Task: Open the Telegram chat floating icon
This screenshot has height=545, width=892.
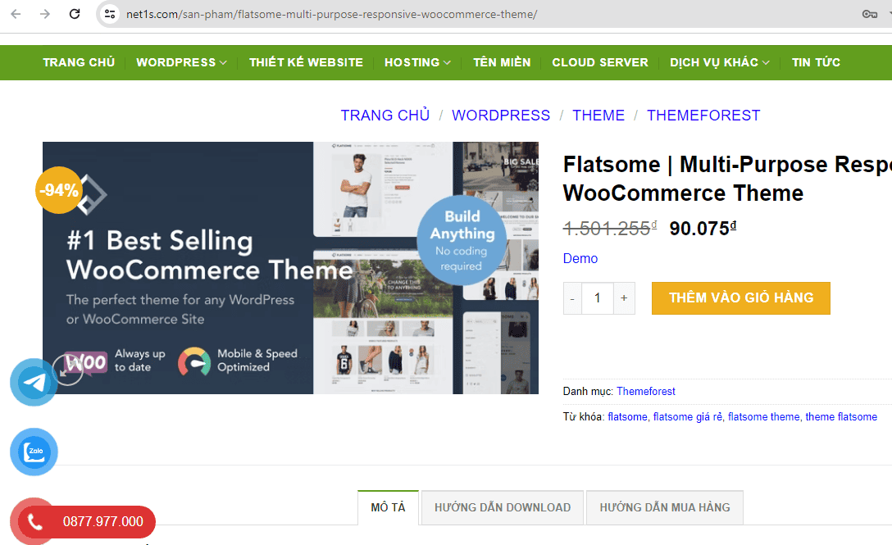Action: point(34,382)
